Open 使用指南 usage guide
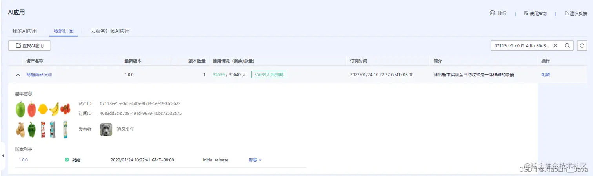 [x=535, y=13]
